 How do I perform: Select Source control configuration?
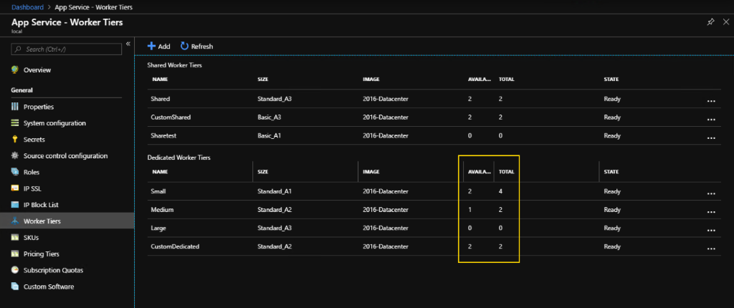click(67, 156)
